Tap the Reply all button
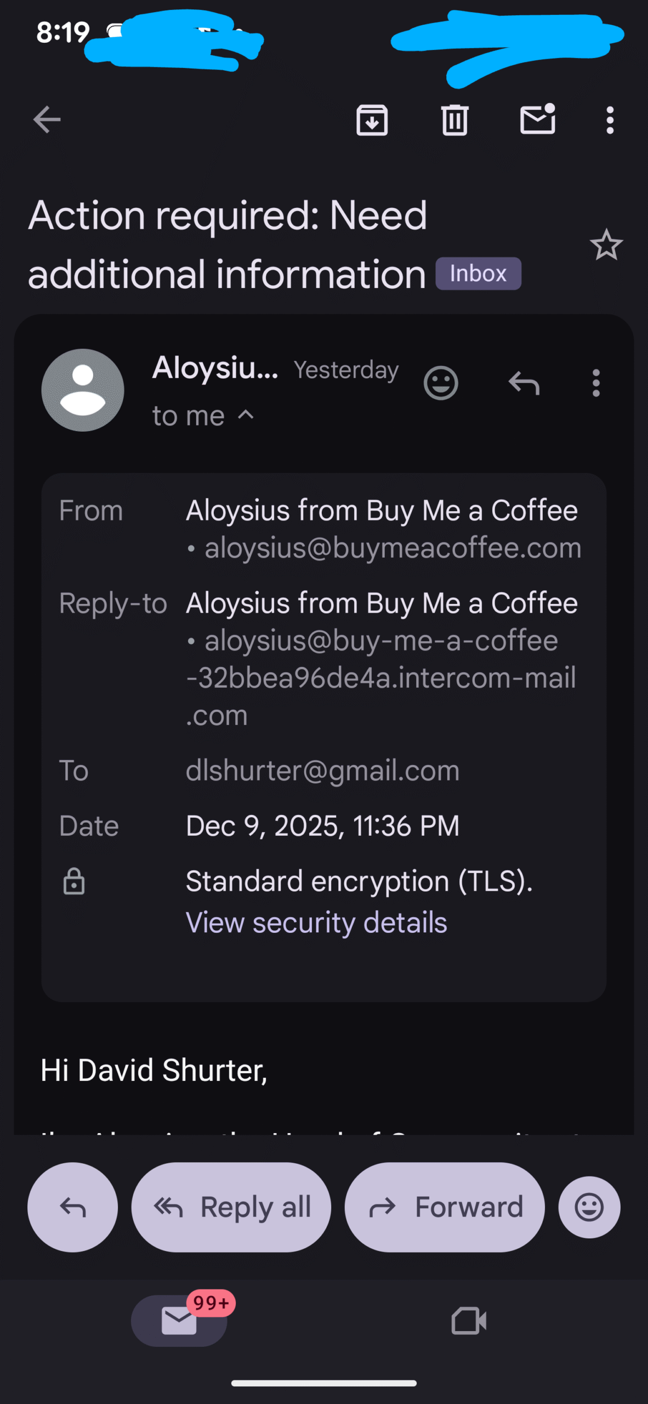 pyautogui.click(x=231, y=1207)
